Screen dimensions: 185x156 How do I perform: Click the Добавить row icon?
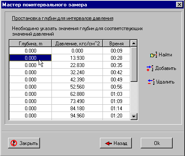point(150,68)
